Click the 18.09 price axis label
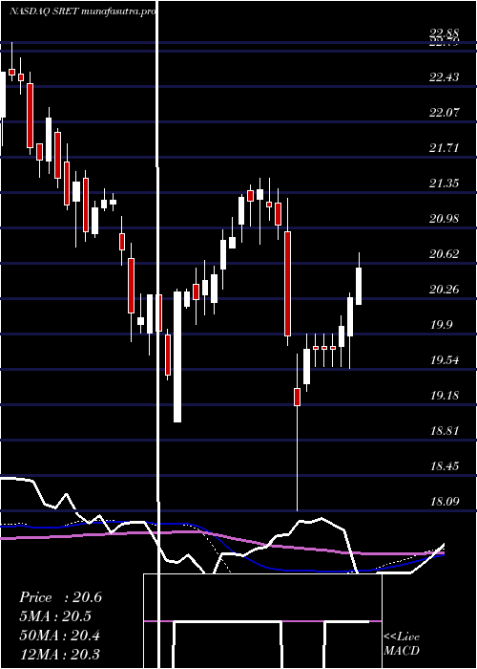This screenshot has width=477, height=669. point(445,501)
